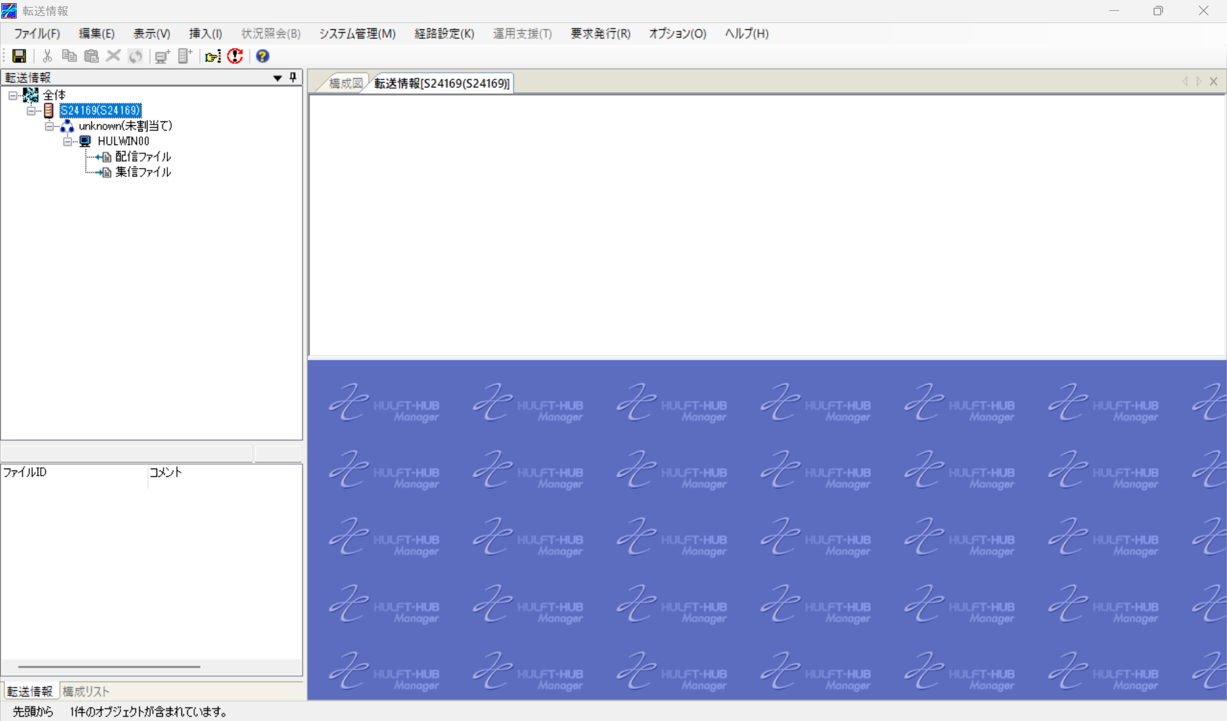
Task: Click the add server list-plus icon
Action: [x=185, y=56]
